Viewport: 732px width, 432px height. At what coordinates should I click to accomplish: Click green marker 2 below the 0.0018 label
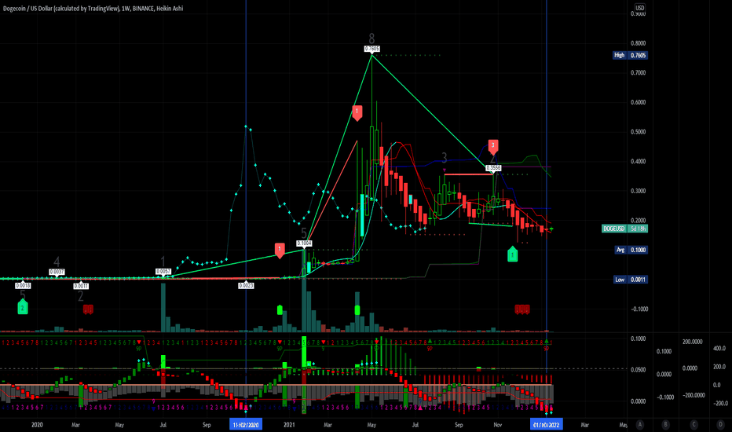point(23,307)
